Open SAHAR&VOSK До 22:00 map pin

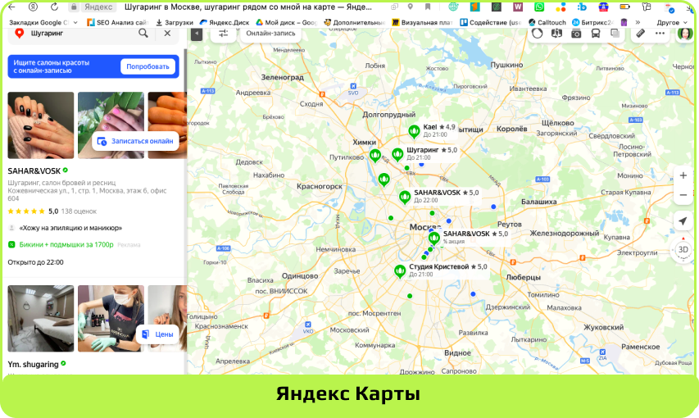(x=405, y=197)
